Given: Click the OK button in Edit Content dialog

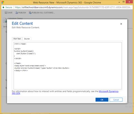Looking at the screenshot, I should coord(102,100).
